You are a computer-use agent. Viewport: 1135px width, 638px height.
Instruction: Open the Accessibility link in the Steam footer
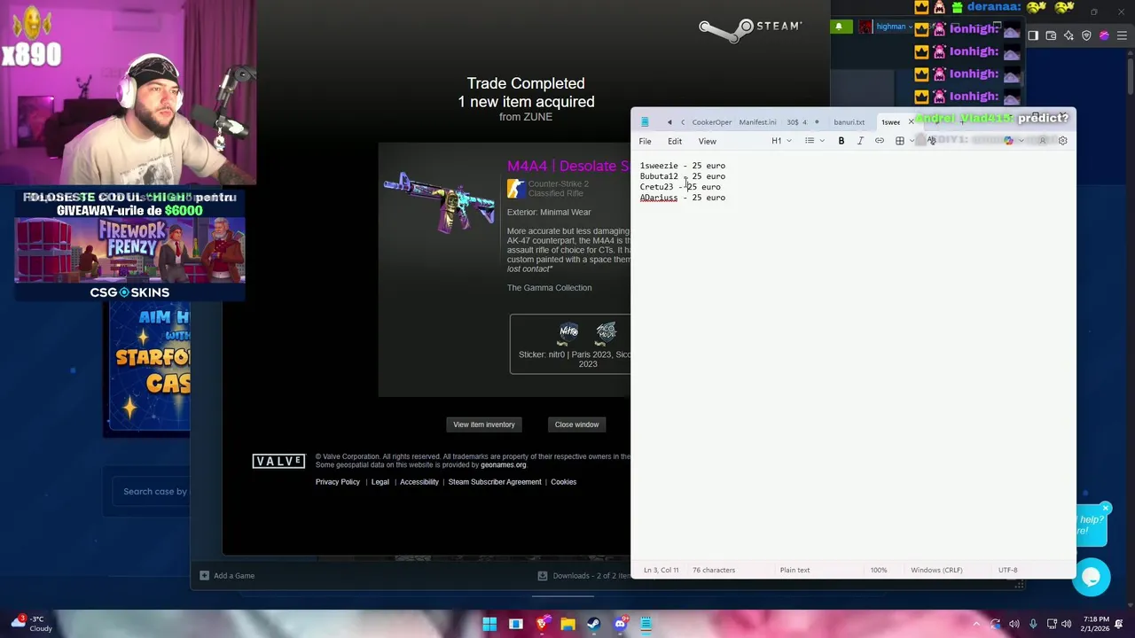(419, 482)
